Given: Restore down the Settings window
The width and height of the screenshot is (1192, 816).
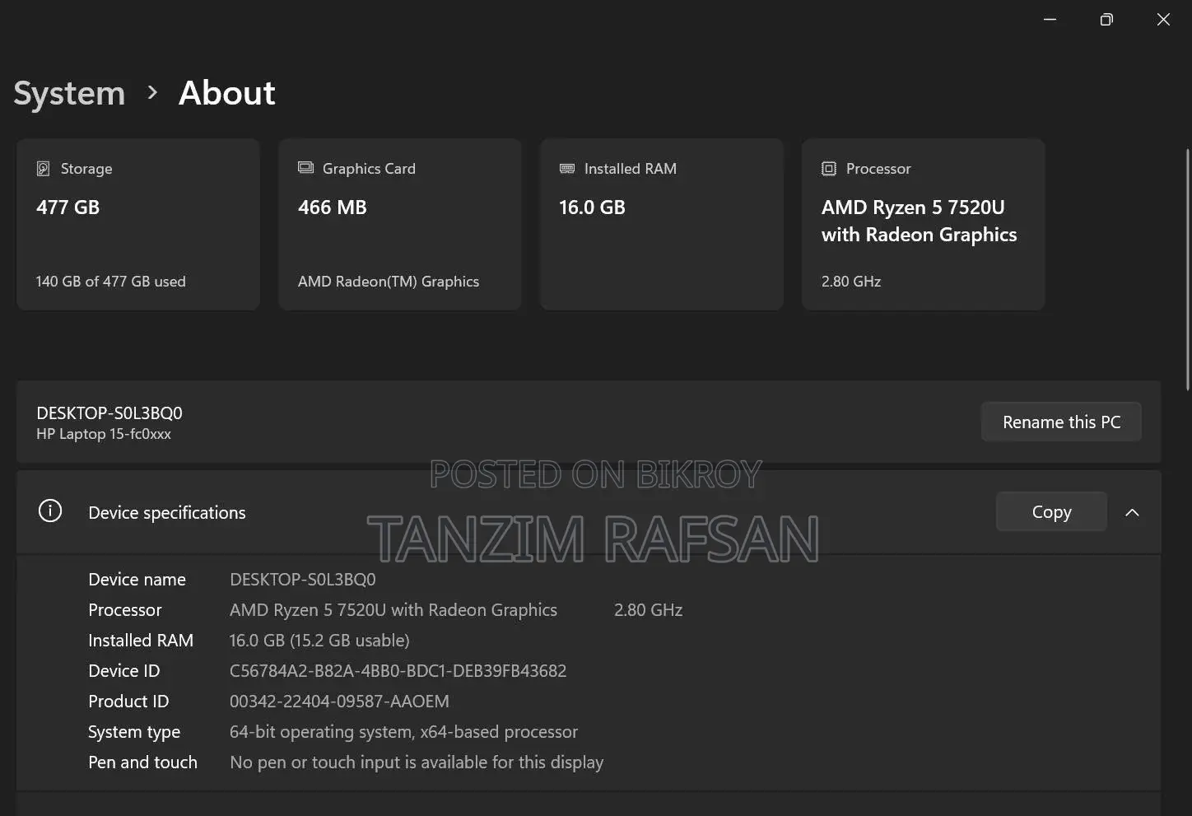Looking at the screenshot, I should click(1106, 19).
